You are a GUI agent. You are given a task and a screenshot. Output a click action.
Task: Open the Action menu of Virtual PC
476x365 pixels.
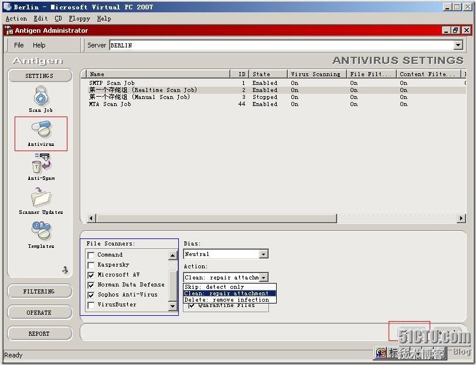click(16, 19)
